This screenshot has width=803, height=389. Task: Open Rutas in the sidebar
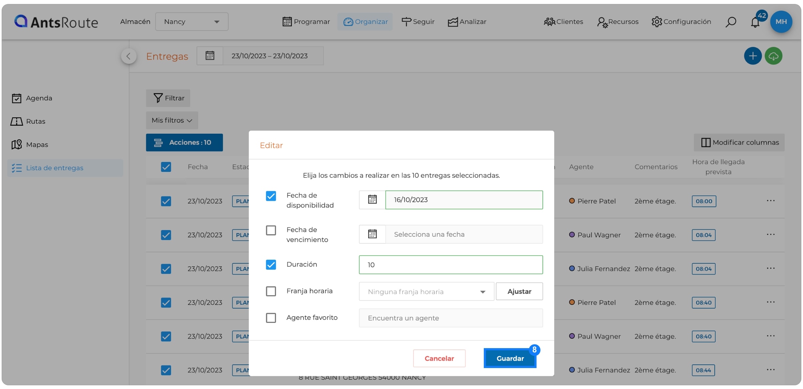(28, 121)
